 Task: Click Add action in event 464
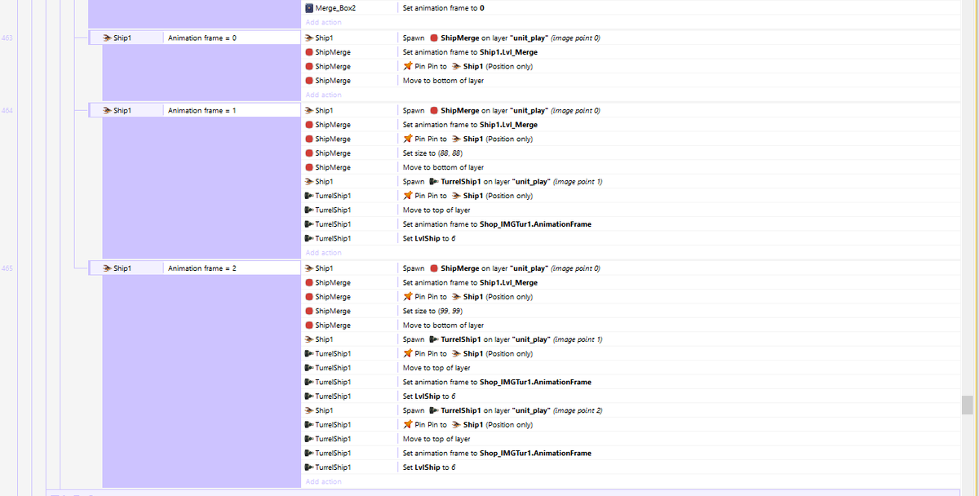324,253
